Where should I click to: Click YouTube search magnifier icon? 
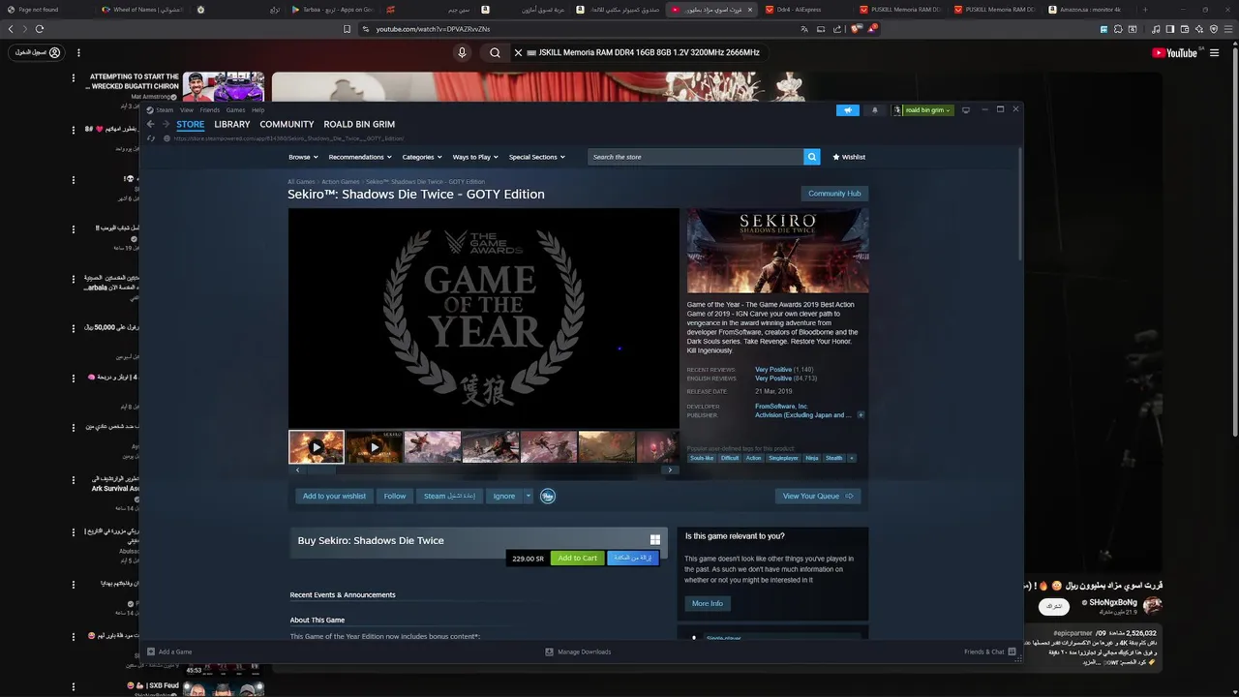[x=495, y=52]
